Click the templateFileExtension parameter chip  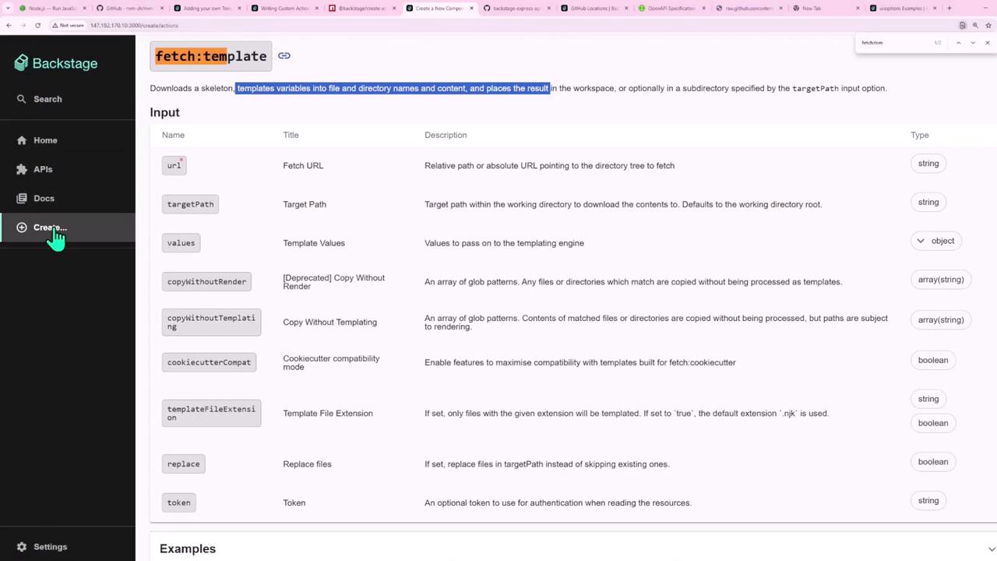211,413
